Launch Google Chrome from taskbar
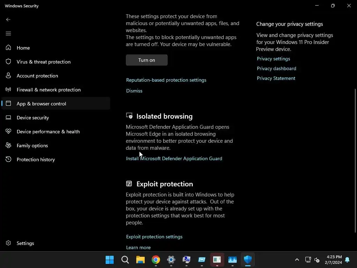Screen dimensions: 357x268 [x=156, y=260]
